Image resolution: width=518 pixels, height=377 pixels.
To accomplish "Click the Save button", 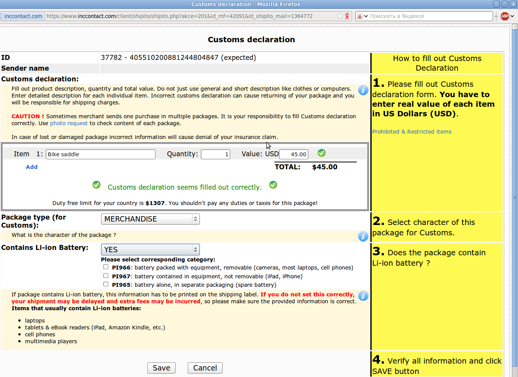I will [x=161, y=368].
